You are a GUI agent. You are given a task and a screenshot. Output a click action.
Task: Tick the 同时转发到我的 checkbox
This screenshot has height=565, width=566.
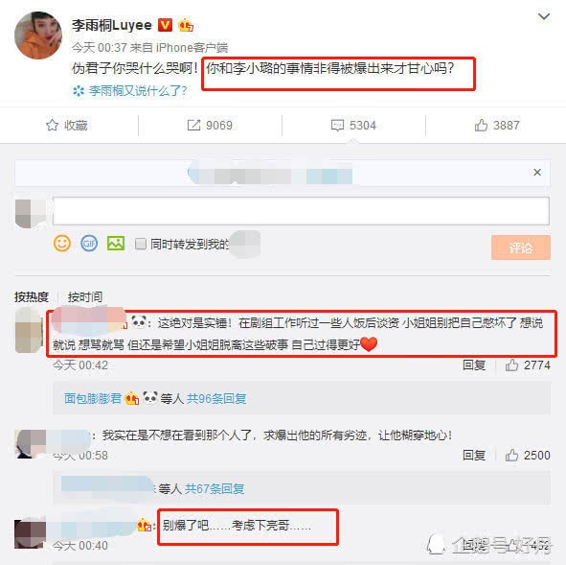click(x=141, y=244)
